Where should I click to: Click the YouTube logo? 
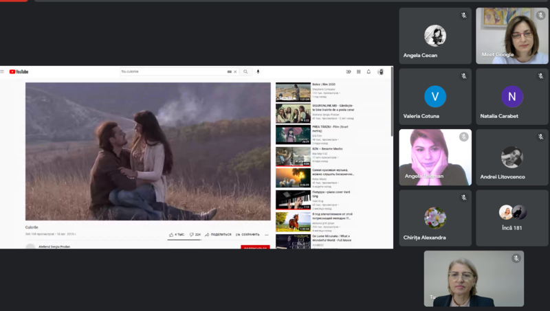pyautogui.click(x=19, y=71)
